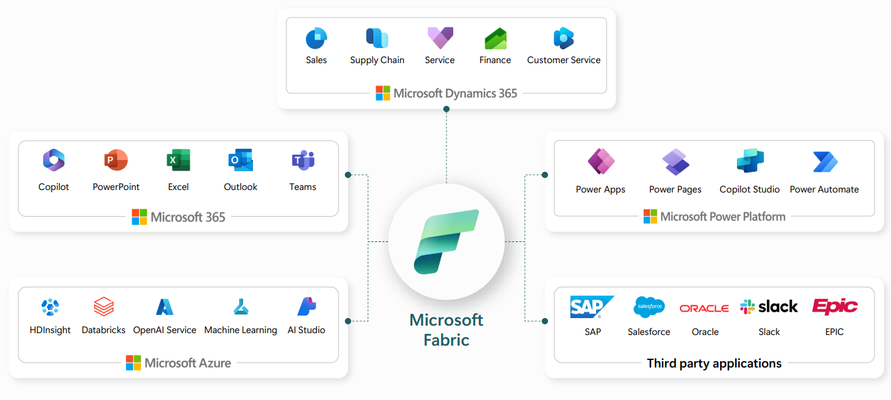Click the PowerPoint icon
This screenshot has height=400, width=891.
(x=116, y=161)
